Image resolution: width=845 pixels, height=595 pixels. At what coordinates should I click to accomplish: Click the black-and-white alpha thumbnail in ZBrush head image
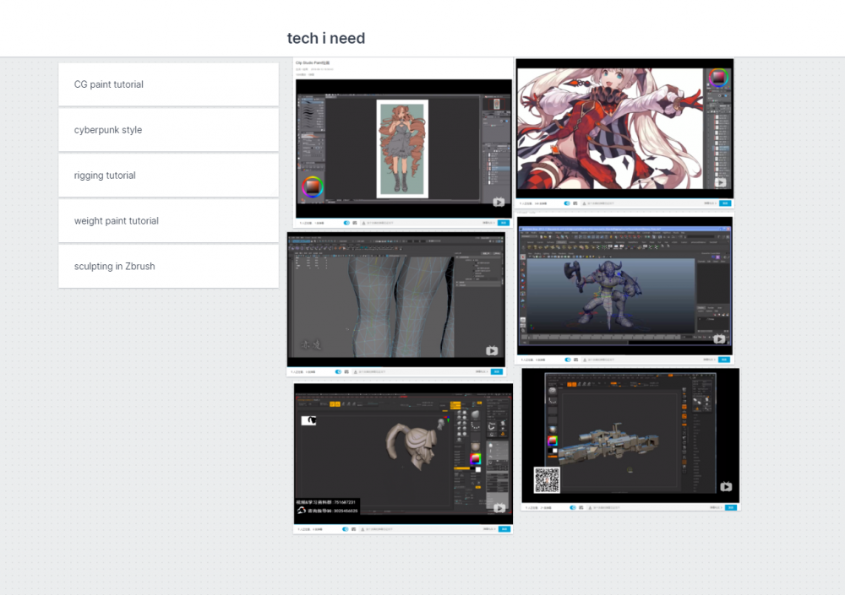308,420
